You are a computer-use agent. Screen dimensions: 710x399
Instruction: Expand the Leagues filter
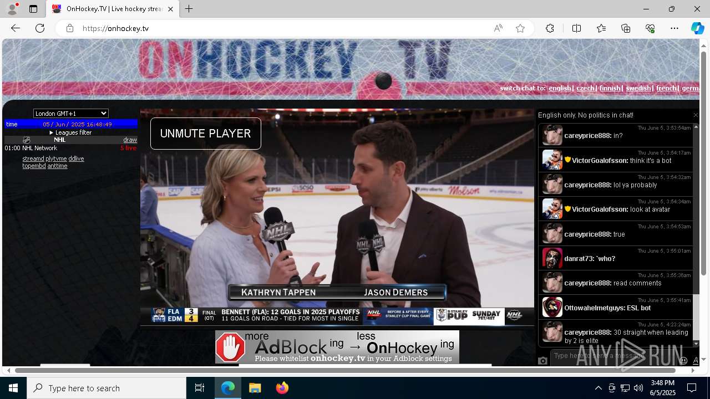[70, 132]
